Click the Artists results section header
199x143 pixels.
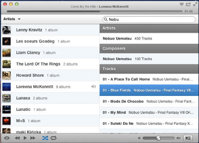pyautogui.click(x=149, y=28)
